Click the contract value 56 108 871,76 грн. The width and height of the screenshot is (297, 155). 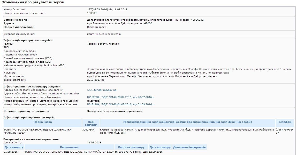[x=131, y=152]
